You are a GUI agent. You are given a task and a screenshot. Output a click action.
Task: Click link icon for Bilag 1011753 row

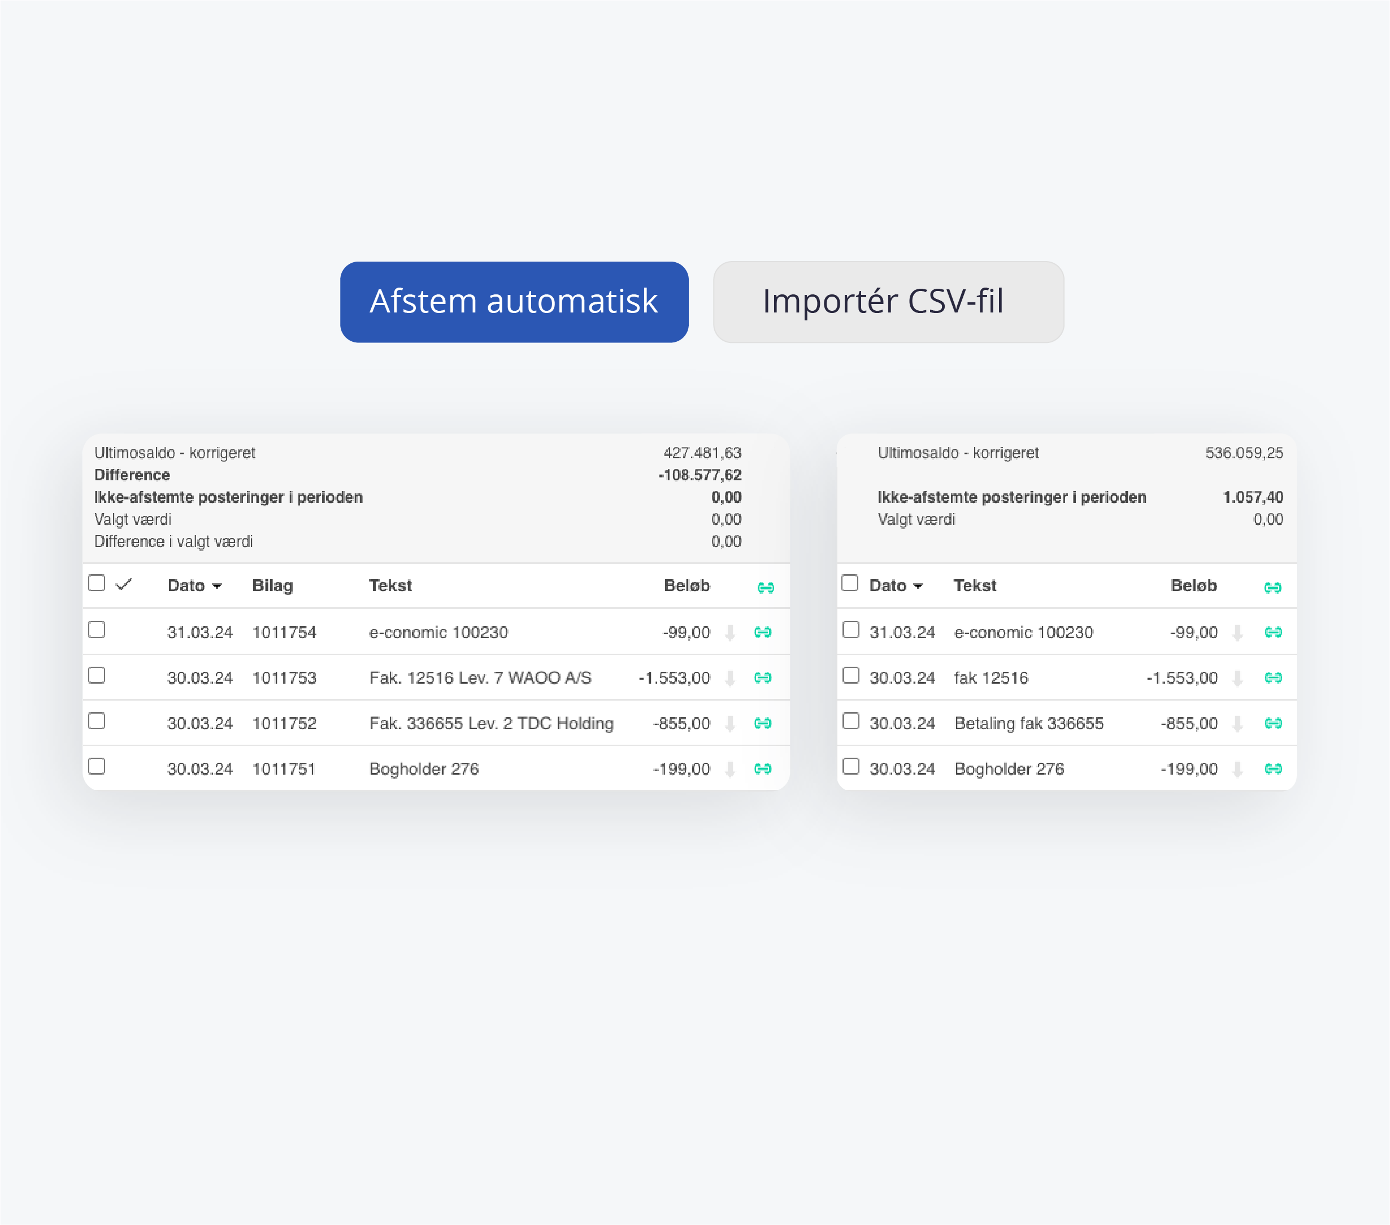[x=763, y=678]
